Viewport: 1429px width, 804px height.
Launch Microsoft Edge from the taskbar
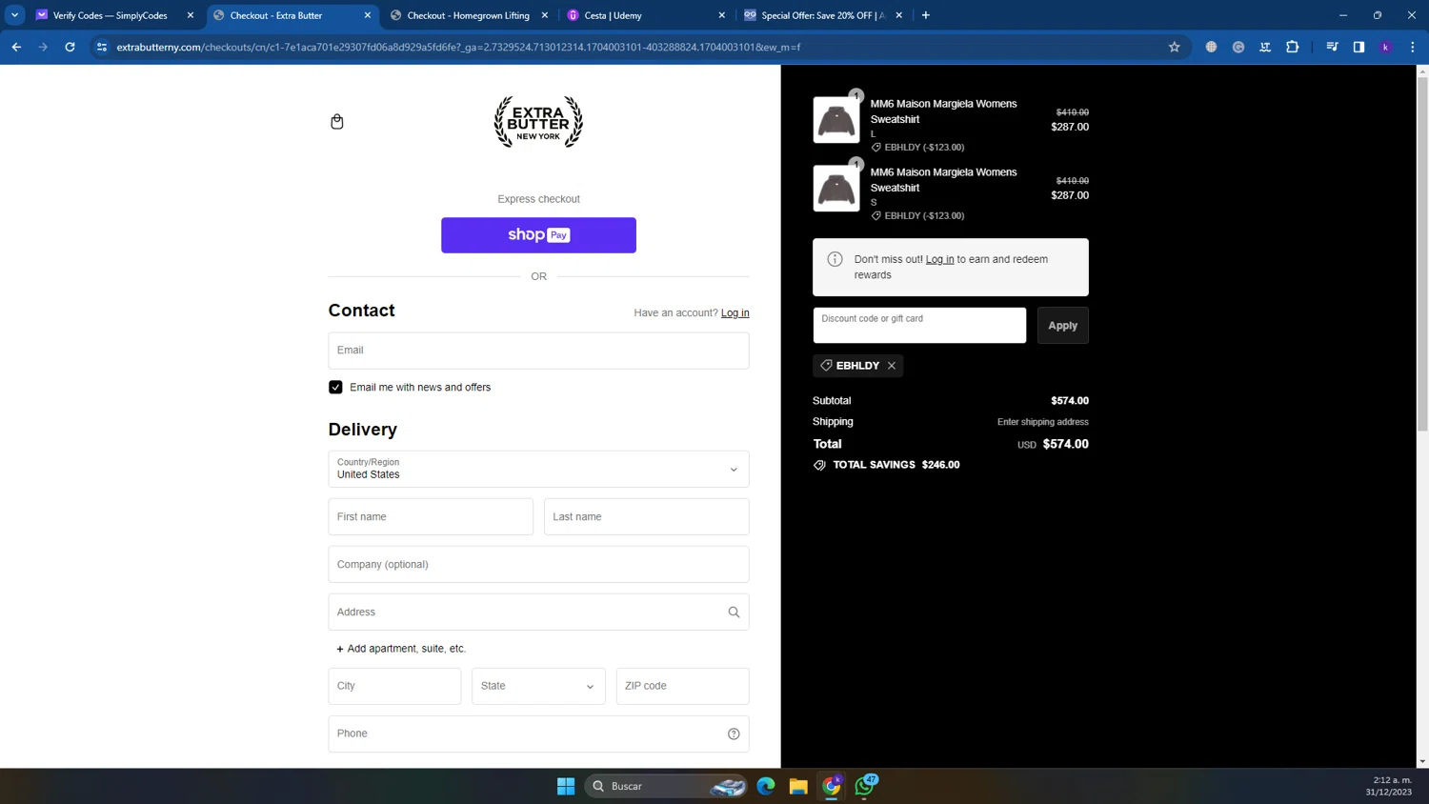766,786
